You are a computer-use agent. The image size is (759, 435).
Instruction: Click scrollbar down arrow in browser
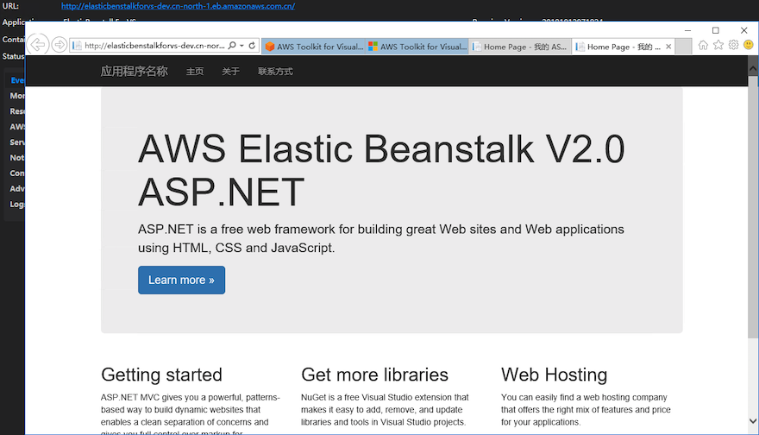click(x=753, y=420)
